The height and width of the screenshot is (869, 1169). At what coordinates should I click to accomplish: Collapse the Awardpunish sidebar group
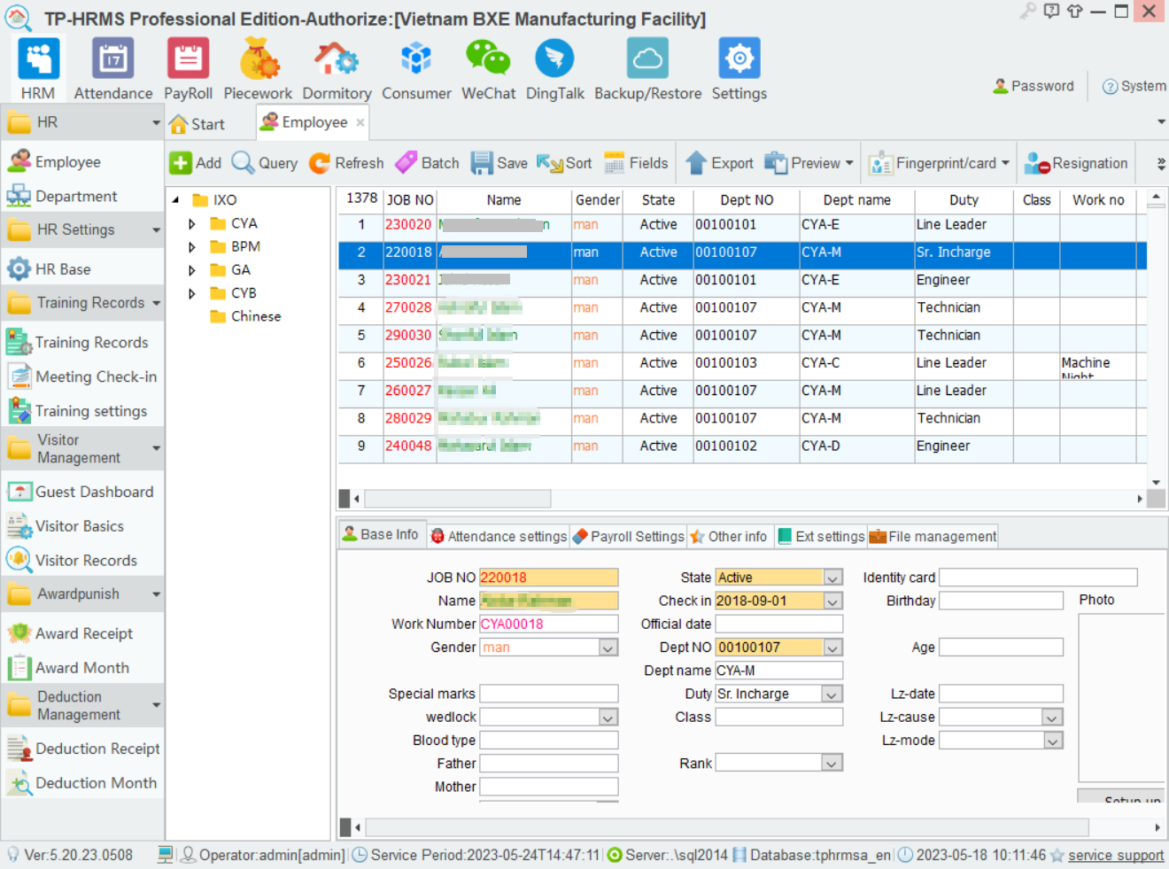click(156, 594)
